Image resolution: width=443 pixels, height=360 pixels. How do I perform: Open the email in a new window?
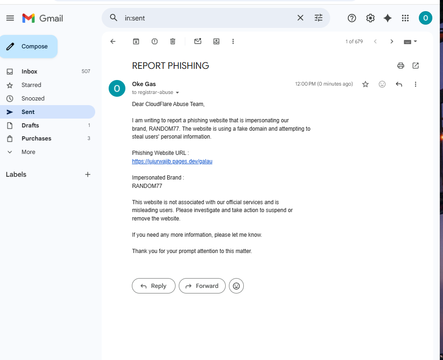415,66
